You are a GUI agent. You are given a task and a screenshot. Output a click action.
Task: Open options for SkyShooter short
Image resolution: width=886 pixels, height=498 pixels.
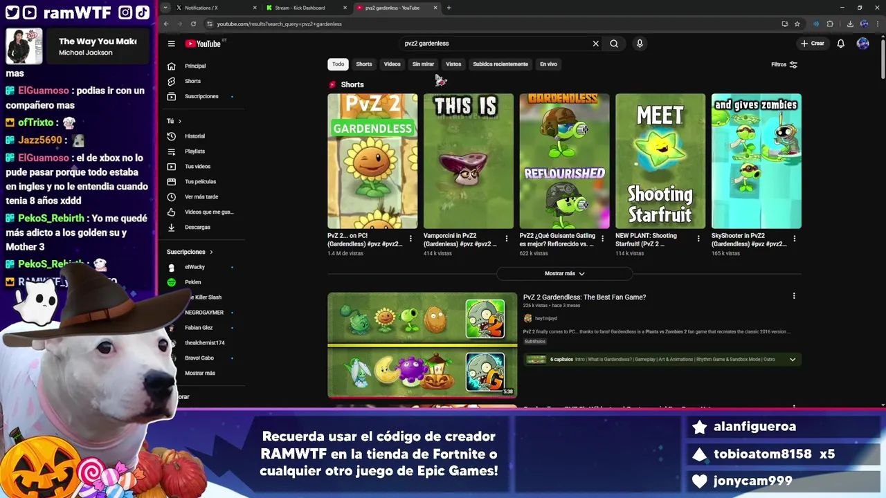click(x=794, y=239)
